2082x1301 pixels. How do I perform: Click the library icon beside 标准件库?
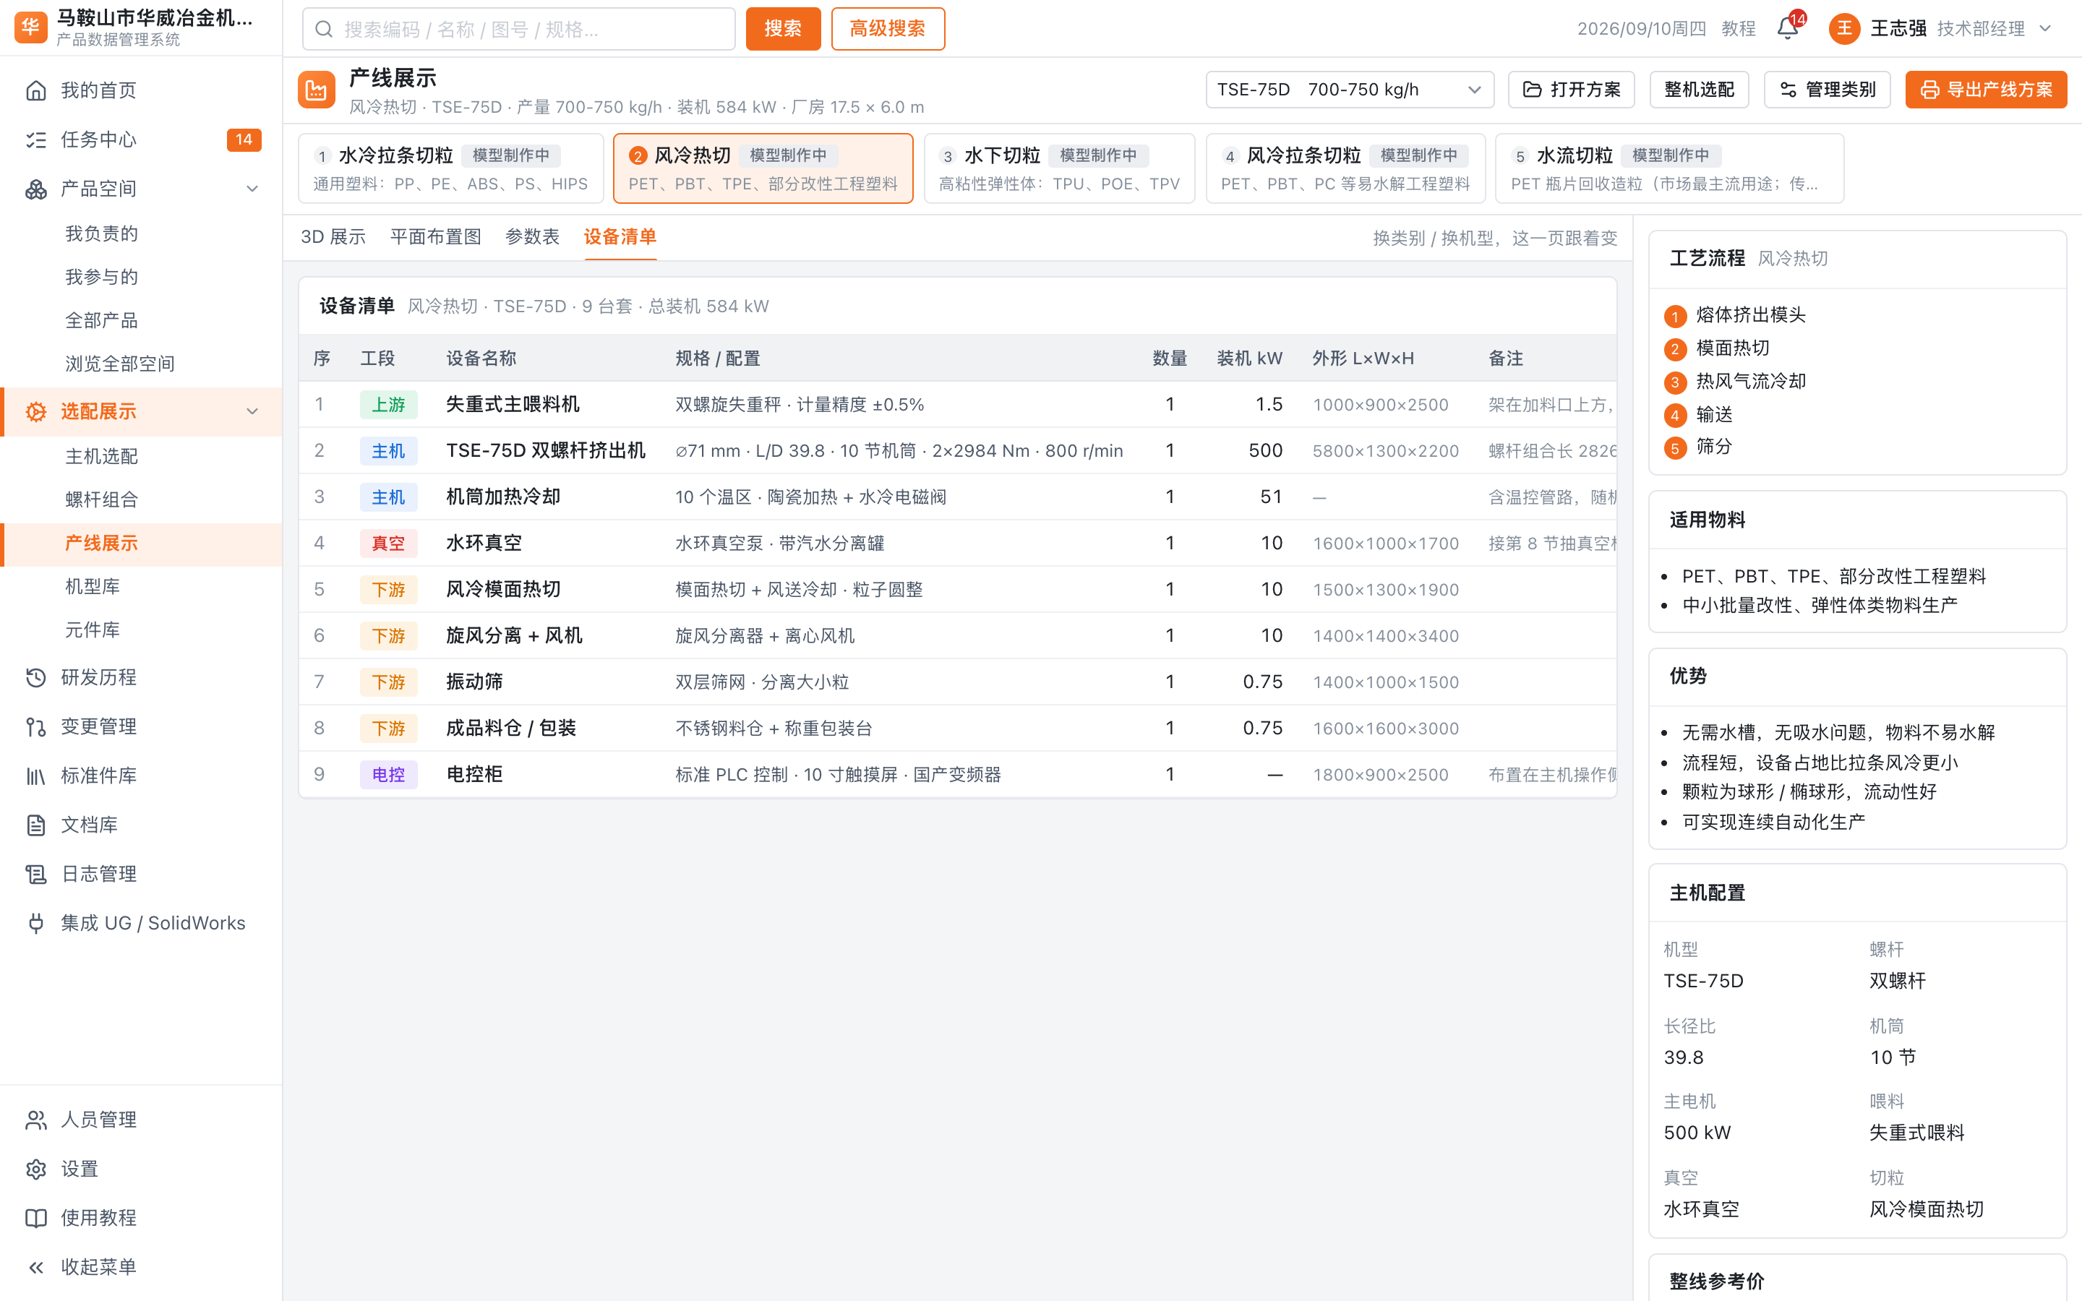[36, 776]
